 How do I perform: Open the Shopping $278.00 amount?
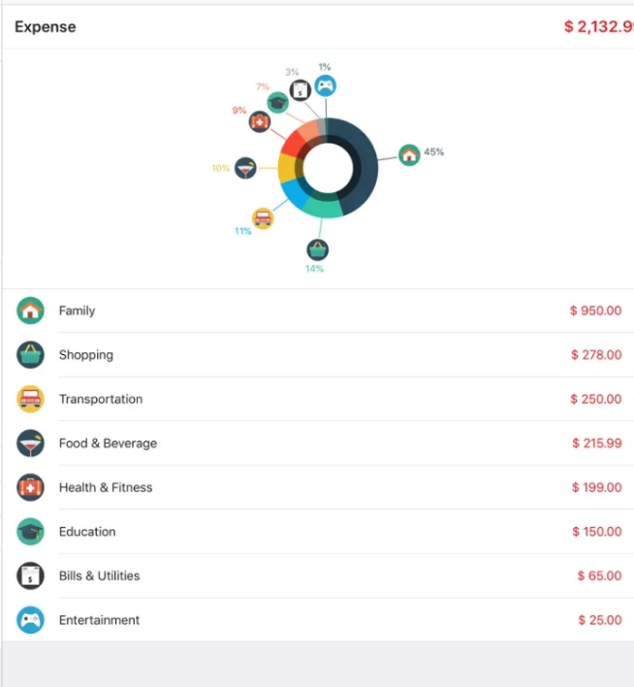tap(596, 355)
